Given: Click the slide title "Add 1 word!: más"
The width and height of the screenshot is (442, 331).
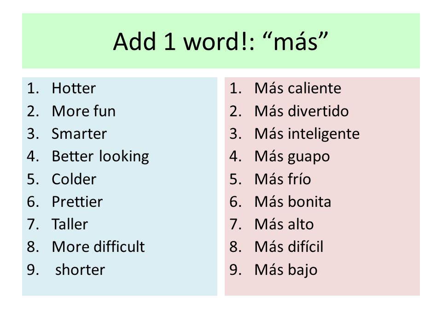Looking at the screenshot, I should (x=221, y=41).
